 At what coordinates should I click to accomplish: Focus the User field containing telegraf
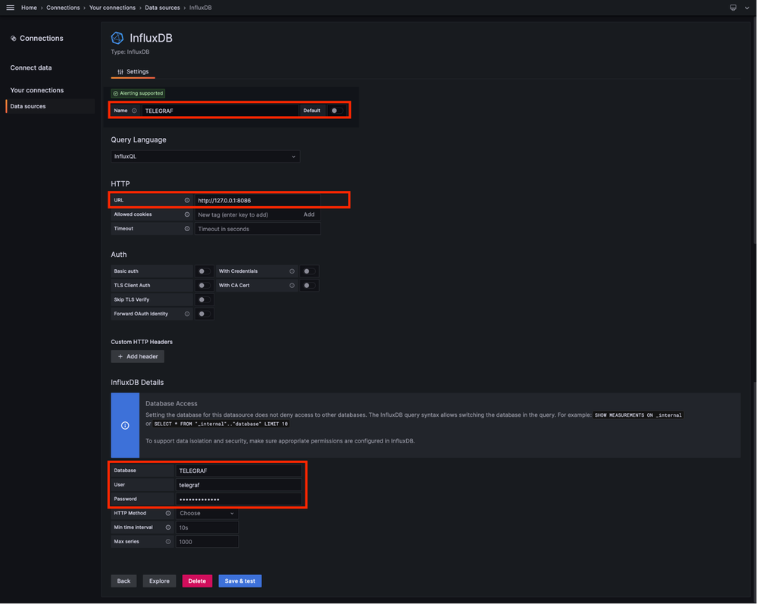pyautogui.click(x=239, y=485)
